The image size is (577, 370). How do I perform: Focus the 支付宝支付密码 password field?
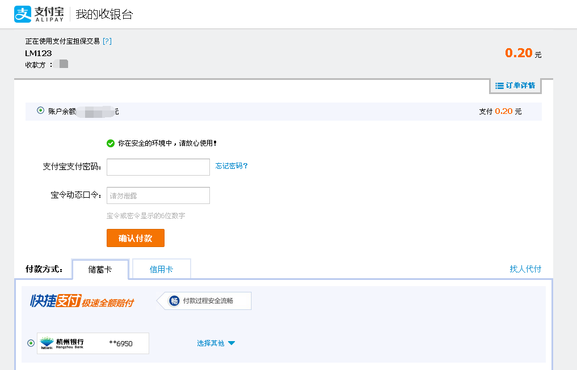coord(158,167)
